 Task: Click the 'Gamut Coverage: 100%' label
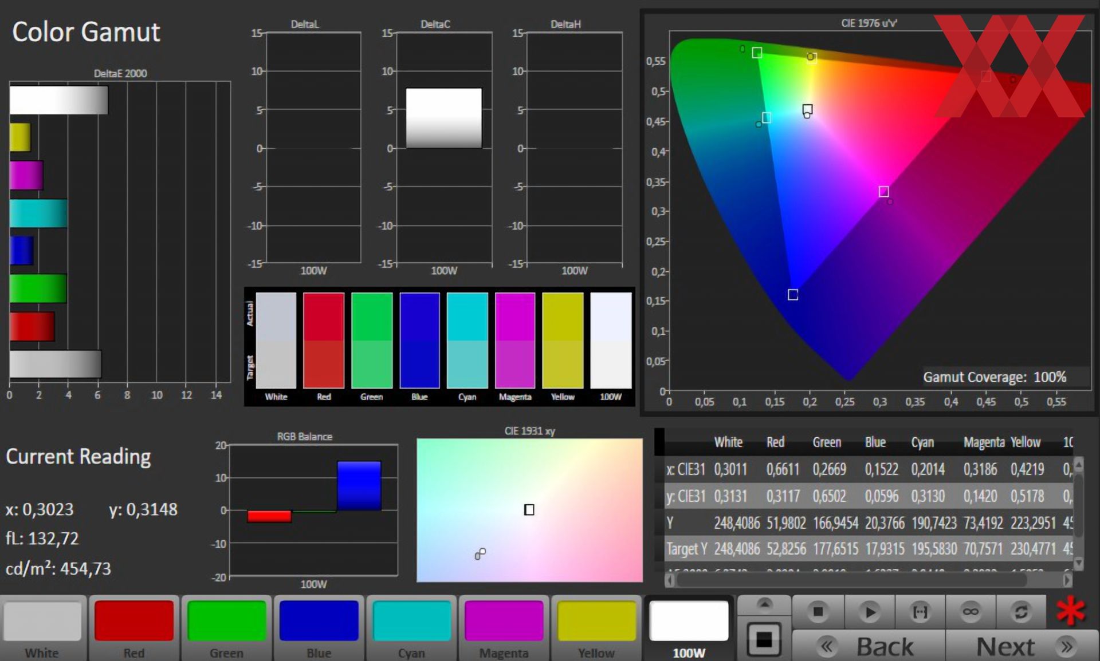[x=995, y=377]
